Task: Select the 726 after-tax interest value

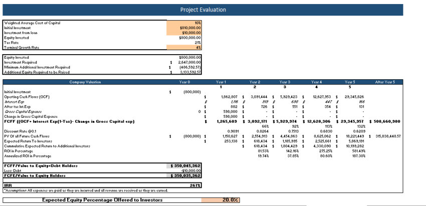Action: [x=264, y=107]
